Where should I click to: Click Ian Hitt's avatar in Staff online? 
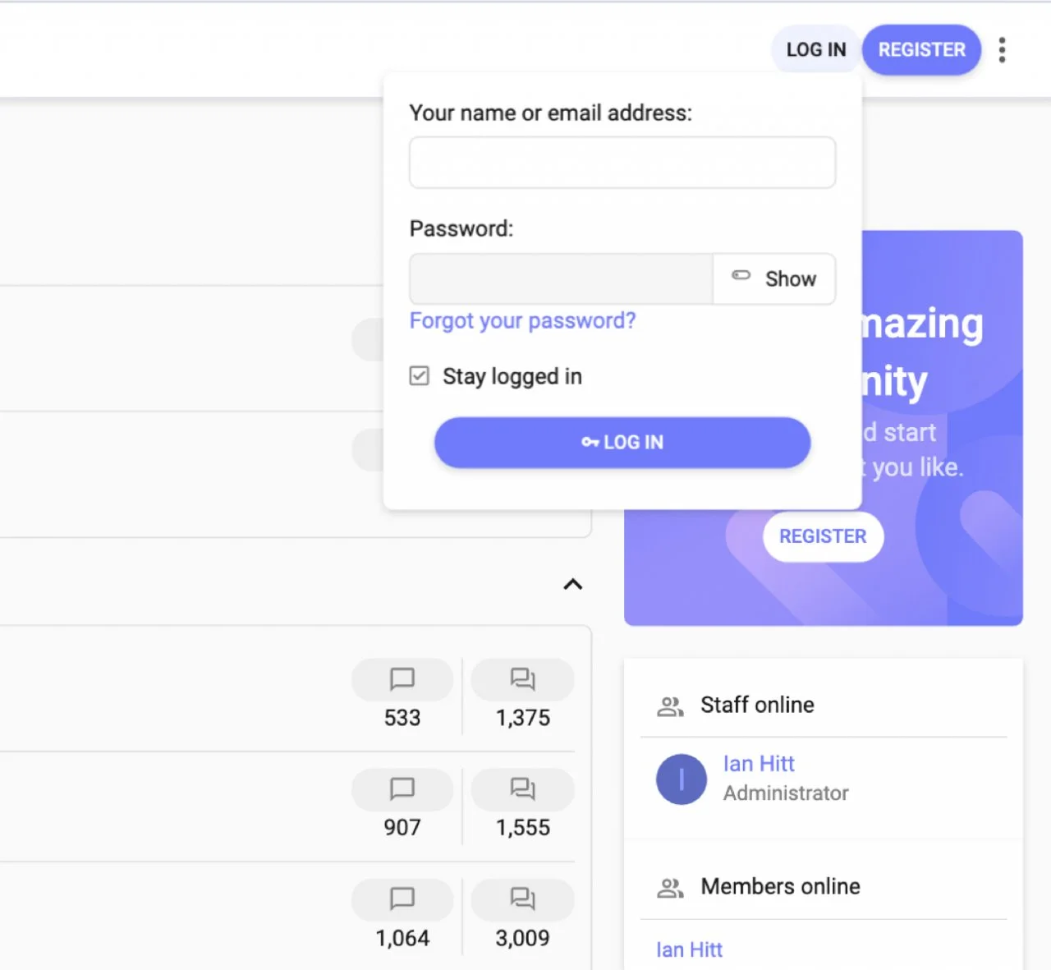[x=681, y=779]
